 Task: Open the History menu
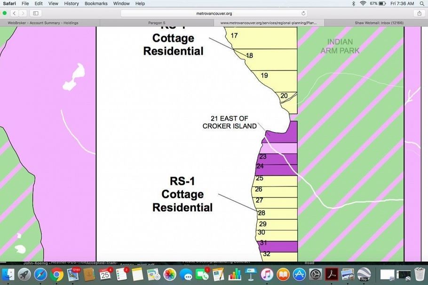(x=71, y=3)
